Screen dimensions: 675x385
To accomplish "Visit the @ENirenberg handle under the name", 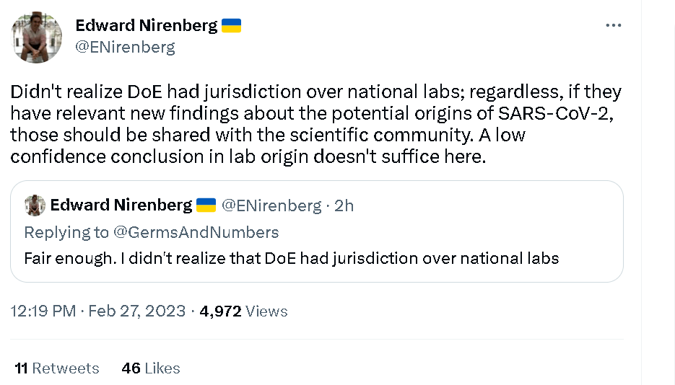I will point(126,47).
